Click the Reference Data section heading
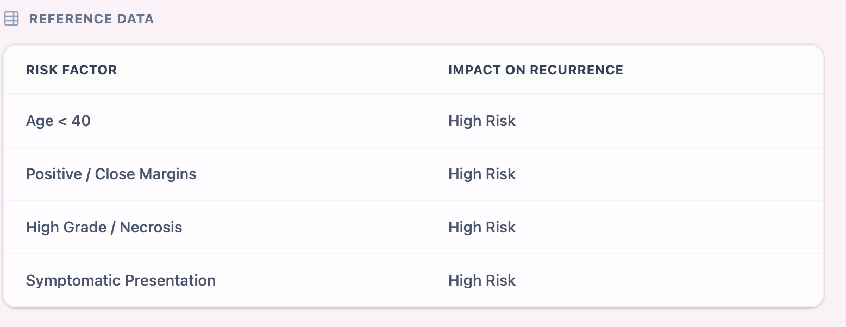 (x=91, y=19)
